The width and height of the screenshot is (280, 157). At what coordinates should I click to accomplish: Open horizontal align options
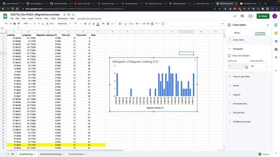[120, 24]
